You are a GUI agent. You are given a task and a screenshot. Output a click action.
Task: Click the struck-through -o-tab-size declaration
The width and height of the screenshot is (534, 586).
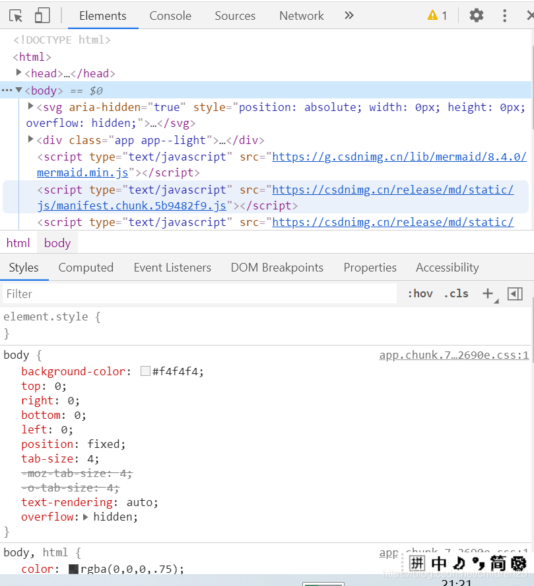click(70, 488)
